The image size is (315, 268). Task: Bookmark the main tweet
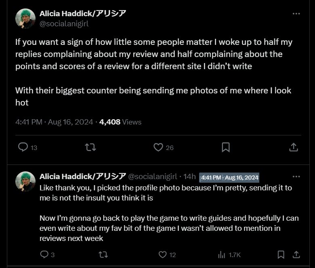[x=226, y=148]
